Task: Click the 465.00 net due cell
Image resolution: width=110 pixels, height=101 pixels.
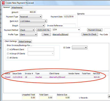Action: (97, 77)
